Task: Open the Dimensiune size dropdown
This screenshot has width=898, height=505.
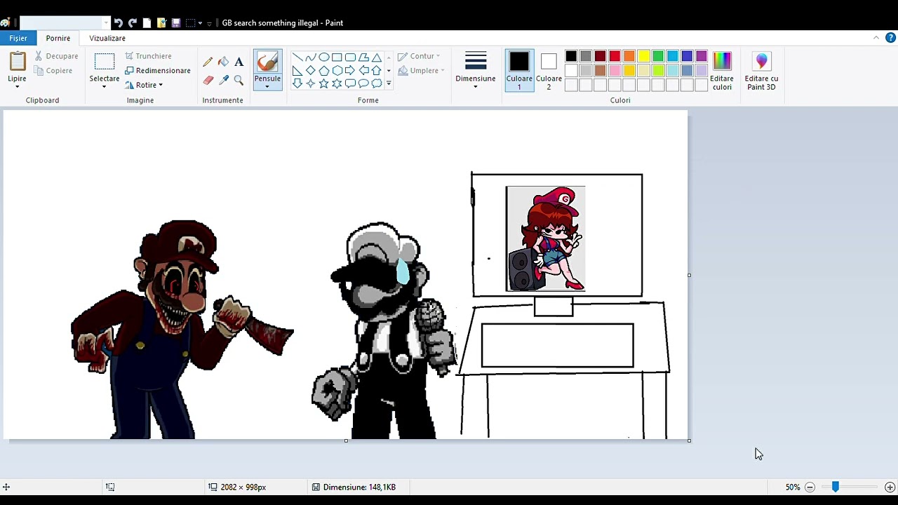Action: [x=476, y=70]
